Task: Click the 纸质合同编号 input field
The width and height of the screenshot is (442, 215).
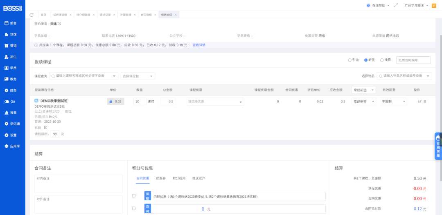Action: [x=413, y=60]
